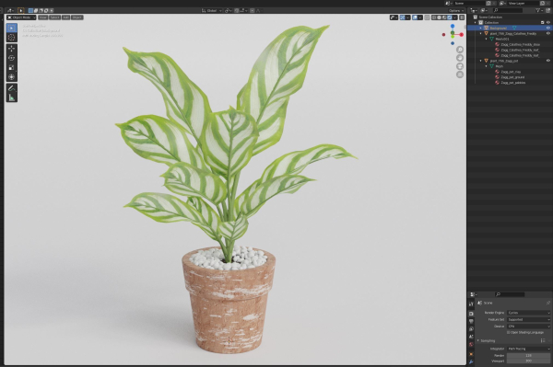
Task: Toggle X-ray in the viewport header
Action: tap(427, 17)
